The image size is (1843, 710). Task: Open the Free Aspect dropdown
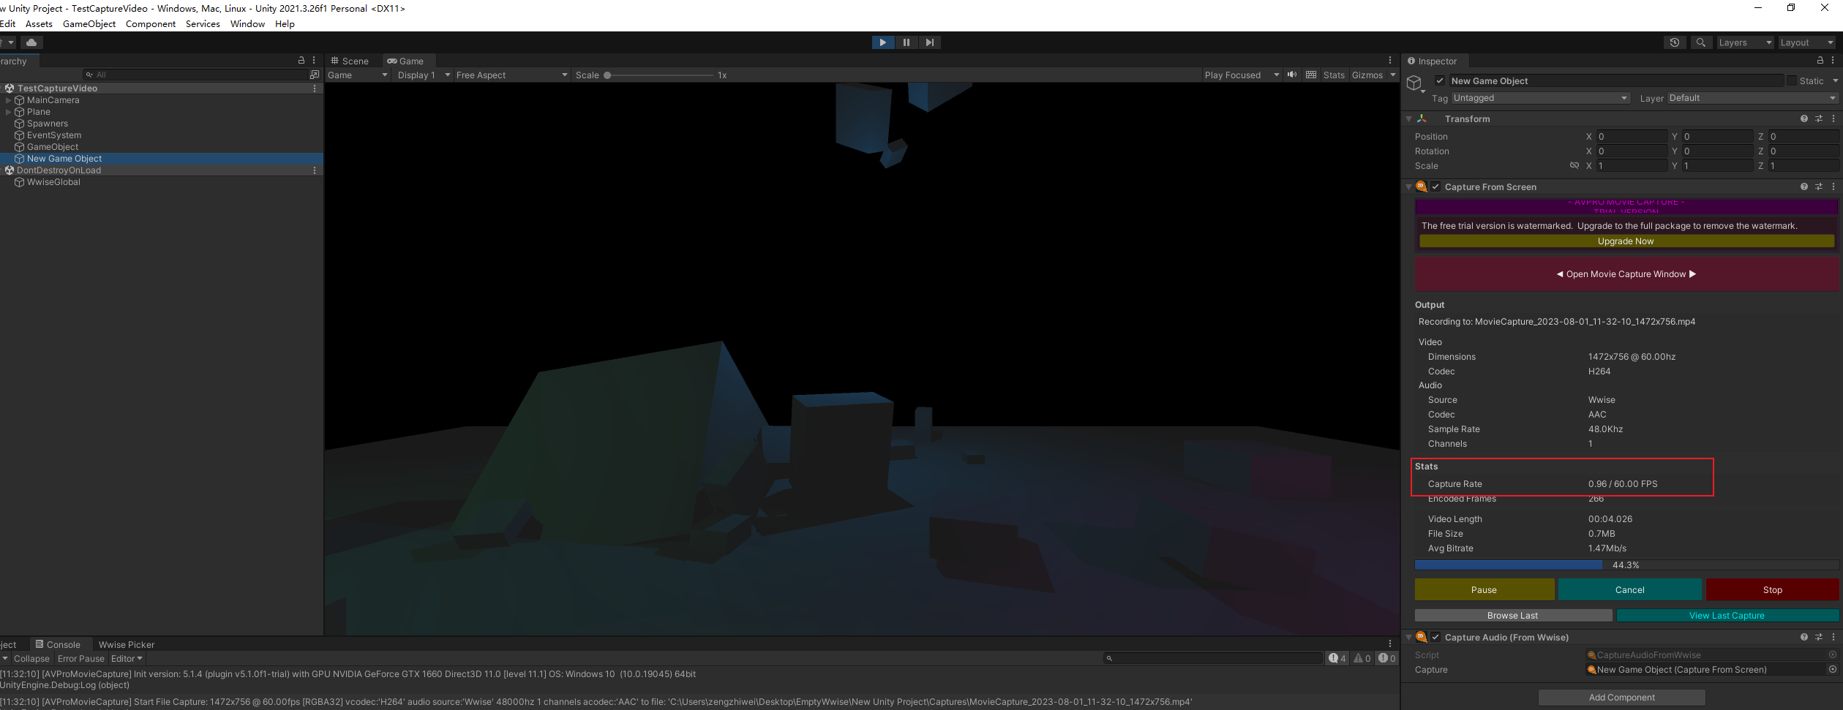click(510, 75)
